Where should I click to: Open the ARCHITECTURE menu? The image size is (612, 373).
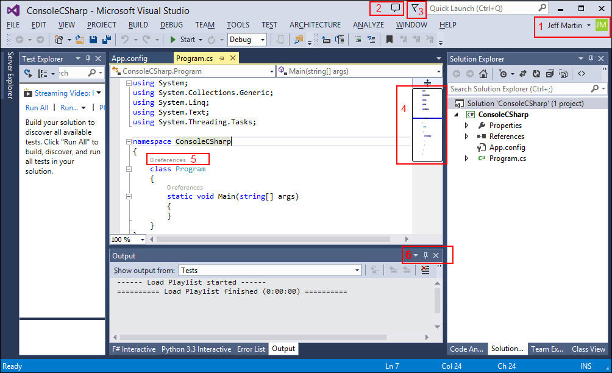point(315,25)
